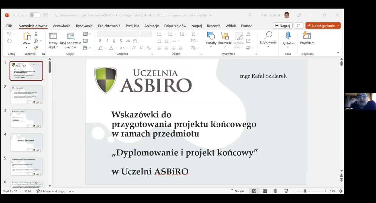The image size is (376, 203).
Task: Click the Section icon in Slajdy
Action: (85, 48)
